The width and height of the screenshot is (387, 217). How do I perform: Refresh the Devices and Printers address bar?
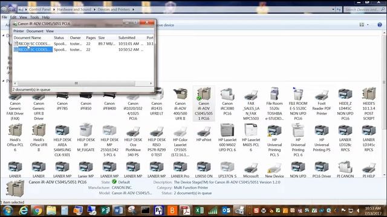tap(339, 10)
